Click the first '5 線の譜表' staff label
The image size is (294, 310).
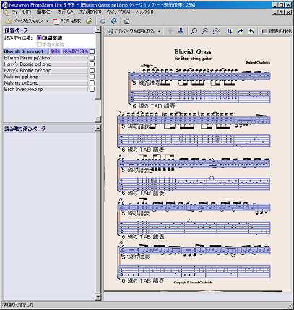146,83
